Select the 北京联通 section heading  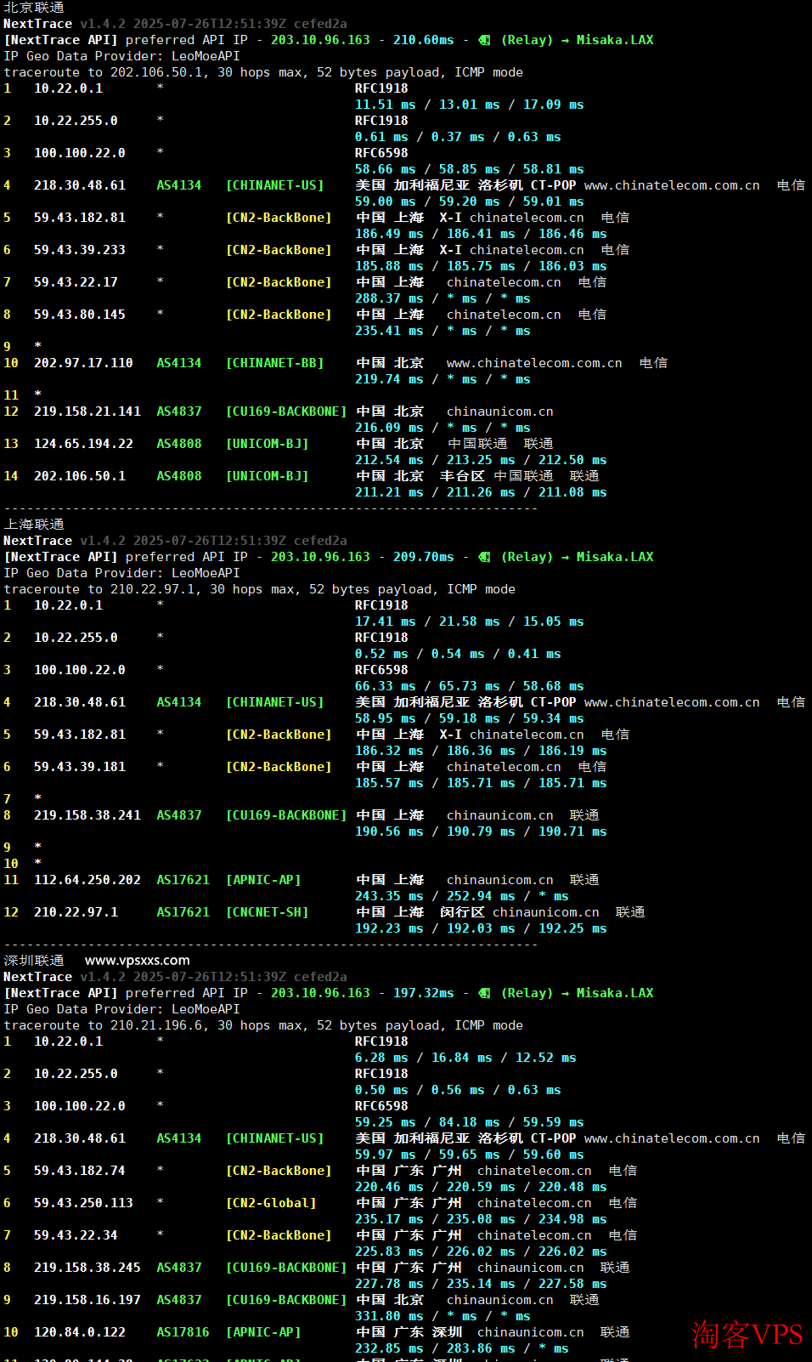coord(34,8)
